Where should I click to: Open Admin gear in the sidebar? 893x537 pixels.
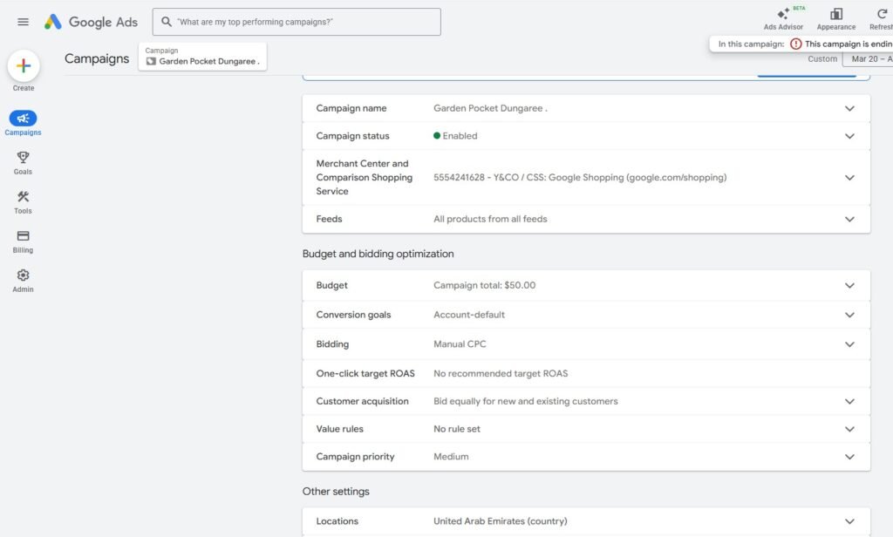point(23,281)
